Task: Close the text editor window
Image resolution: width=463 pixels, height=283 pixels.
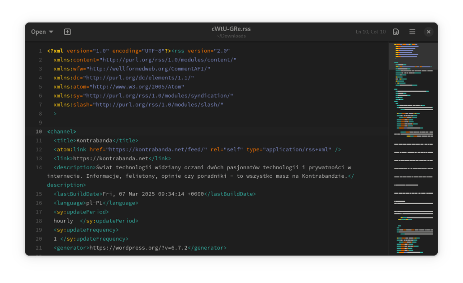Action: 428,32
